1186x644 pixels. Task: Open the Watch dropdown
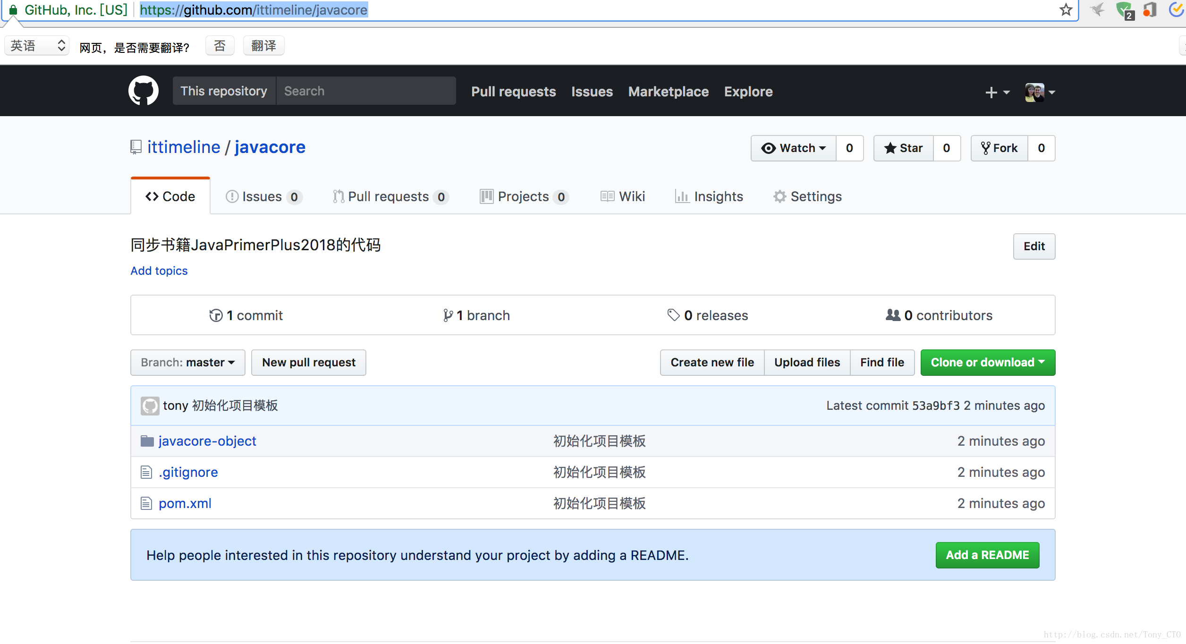pos(794,148)
